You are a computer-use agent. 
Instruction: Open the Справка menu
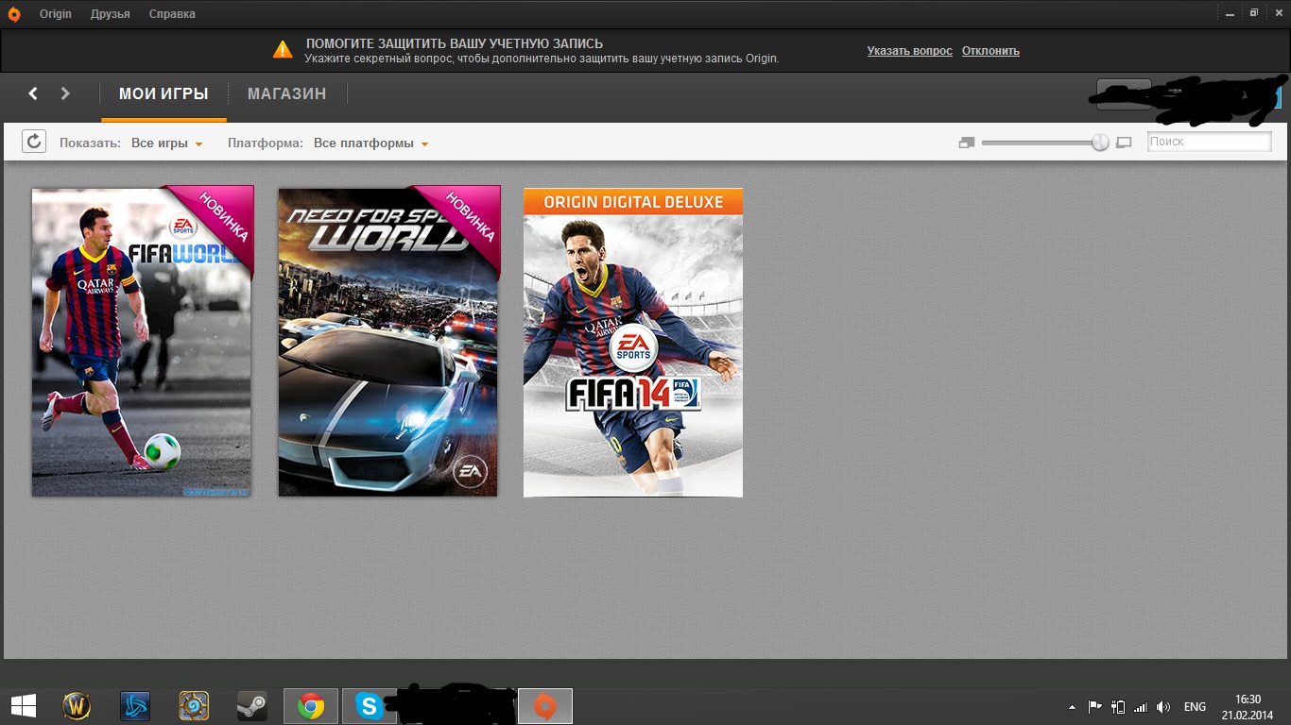coord(173,14)
